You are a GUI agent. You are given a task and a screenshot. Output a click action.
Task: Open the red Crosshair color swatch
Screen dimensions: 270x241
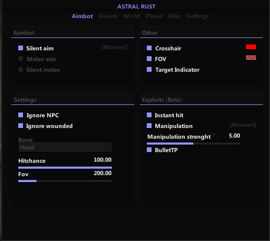[x=251, y=47]
